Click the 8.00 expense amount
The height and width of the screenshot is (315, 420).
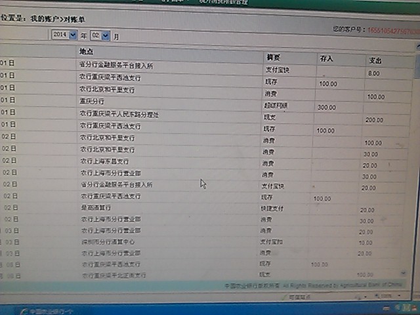pyautogui.click(x=373, y=73)
